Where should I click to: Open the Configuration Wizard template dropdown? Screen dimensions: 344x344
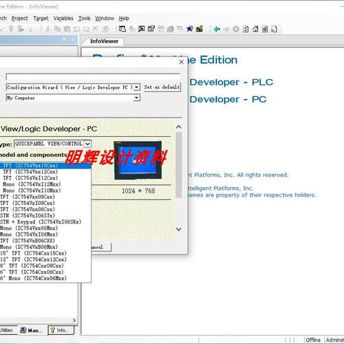click(x=137, y=87)
